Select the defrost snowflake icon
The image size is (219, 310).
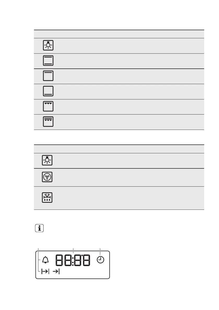point(48,198)
